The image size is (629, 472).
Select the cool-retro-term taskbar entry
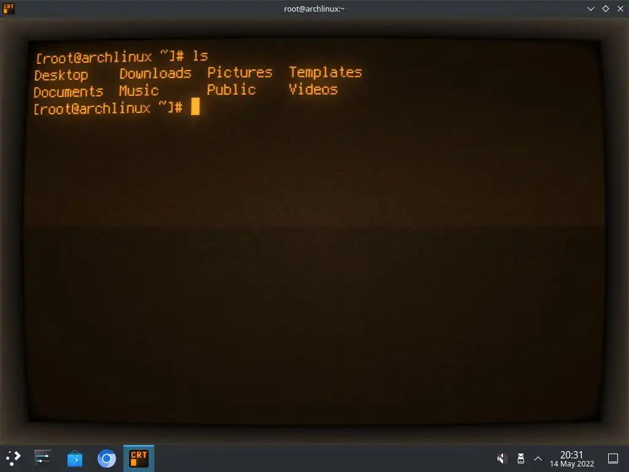tap(139, 458)
